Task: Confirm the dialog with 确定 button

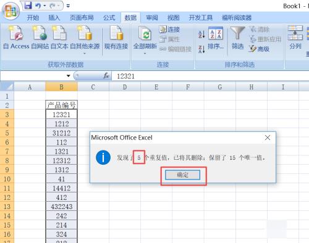Action: click(182, 175)
